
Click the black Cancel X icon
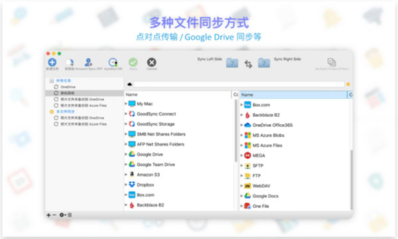pyautogui.click(x=151, y=62)
